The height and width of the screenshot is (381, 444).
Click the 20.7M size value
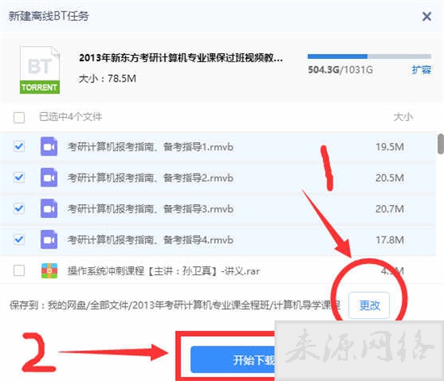coord(390,209)
